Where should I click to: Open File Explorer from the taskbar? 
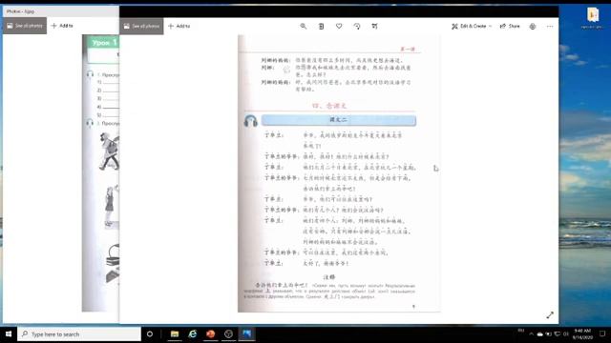point(175,334)
